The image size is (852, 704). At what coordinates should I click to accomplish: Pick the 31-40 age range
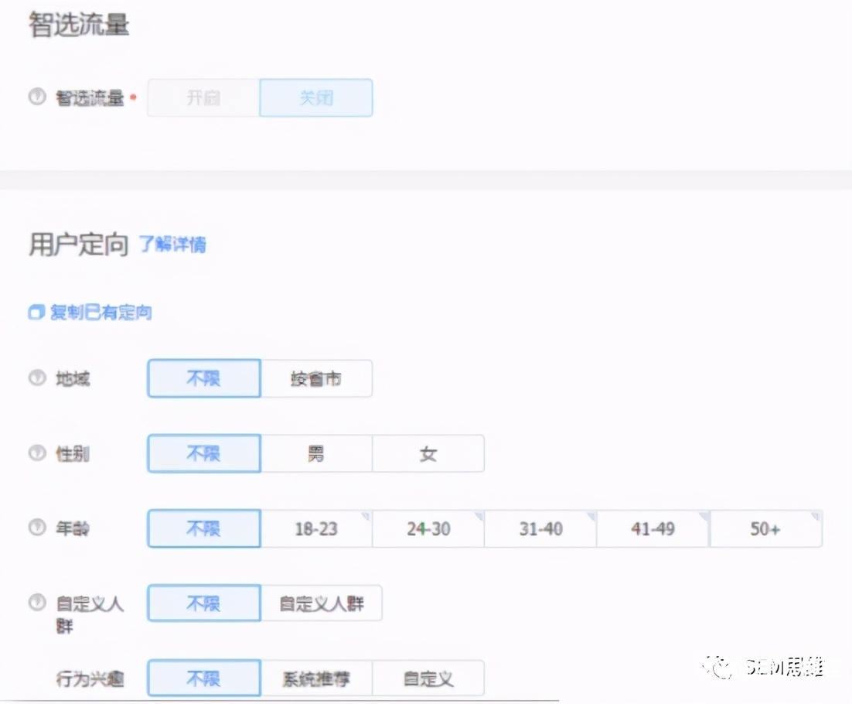[x=540, y=528]
